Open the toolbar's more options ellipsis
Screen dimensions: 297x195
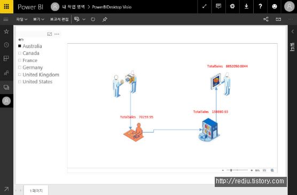point(291,19)
